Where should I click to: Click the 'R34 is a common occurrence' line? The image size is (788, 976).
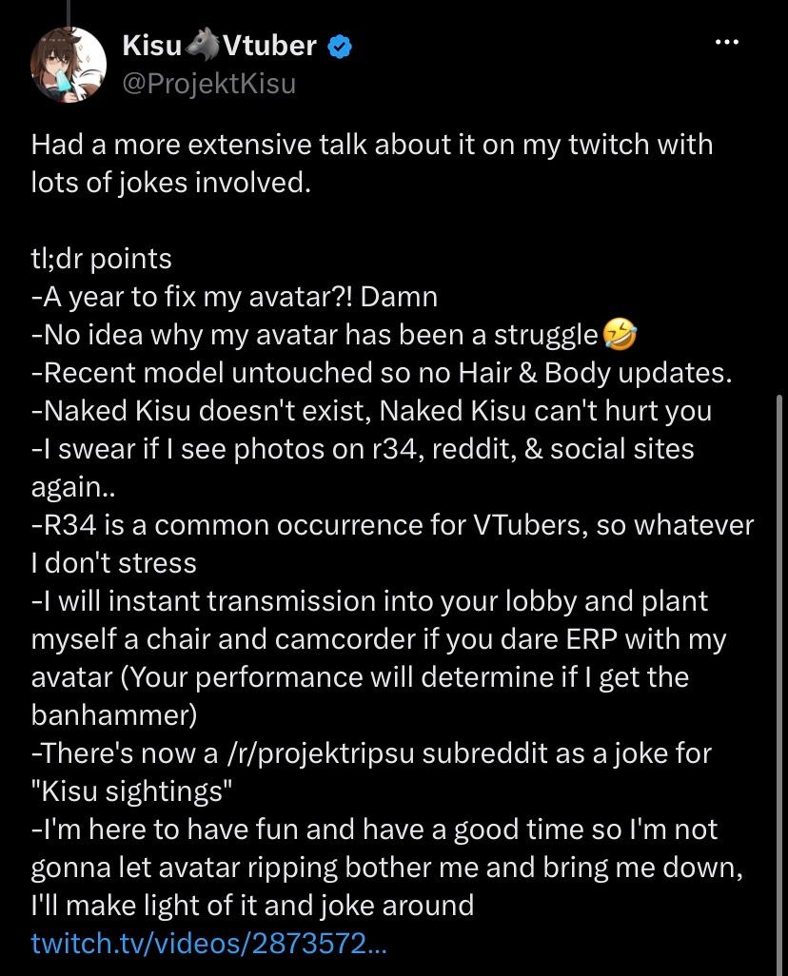click(392, 525)
